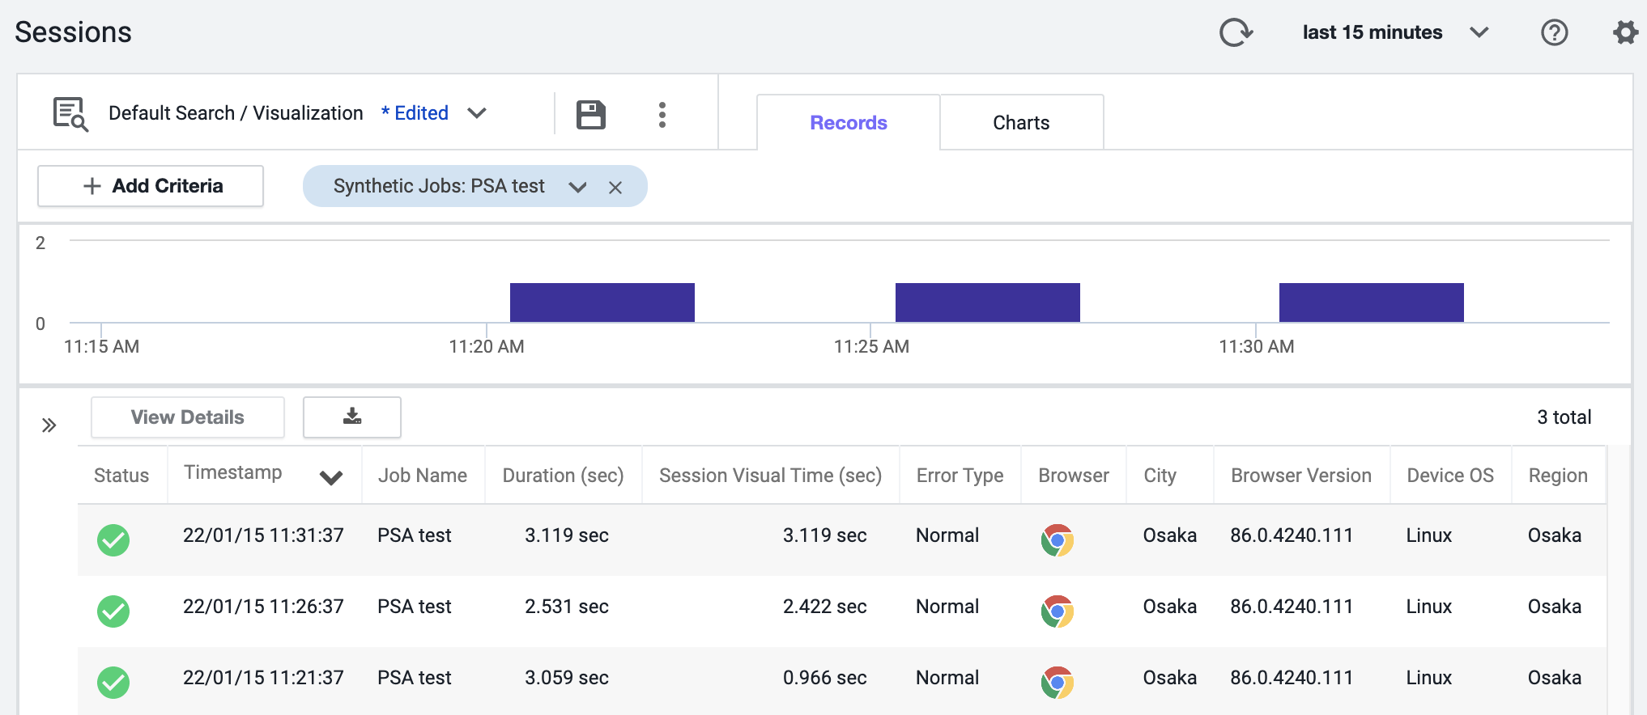
Task: Download records using the download icon button
Action: click(352, 417)
